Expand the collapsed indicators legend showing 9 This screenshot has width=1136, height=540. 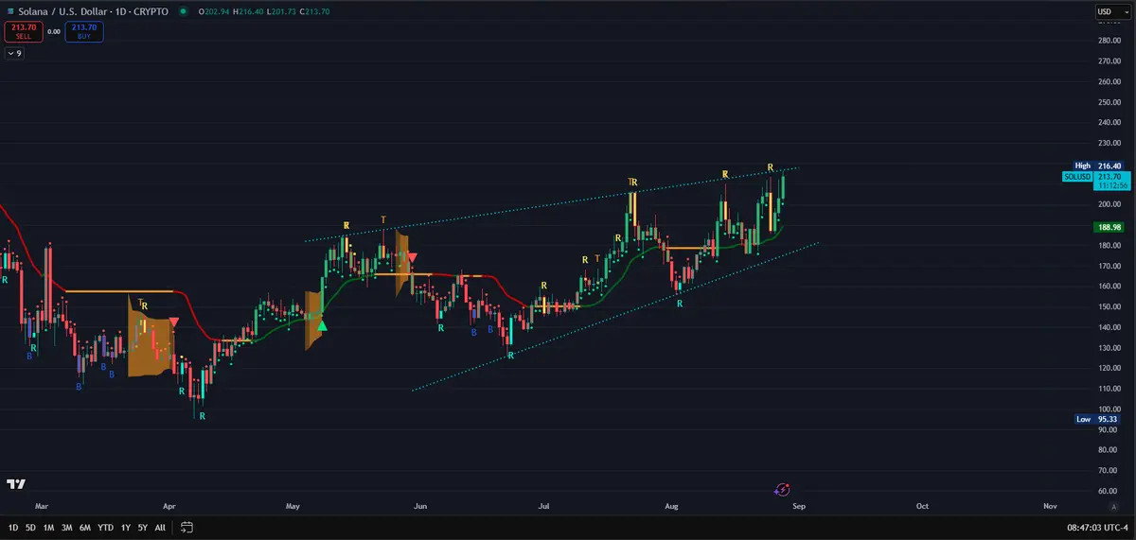[14, 54]
